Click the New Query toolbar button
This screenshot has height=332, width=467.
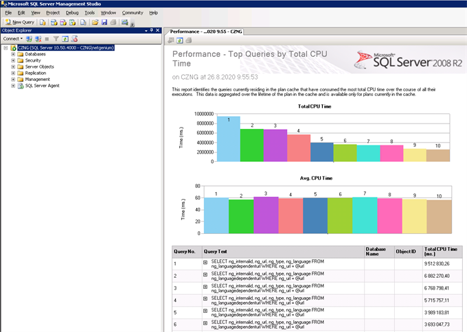20,23
